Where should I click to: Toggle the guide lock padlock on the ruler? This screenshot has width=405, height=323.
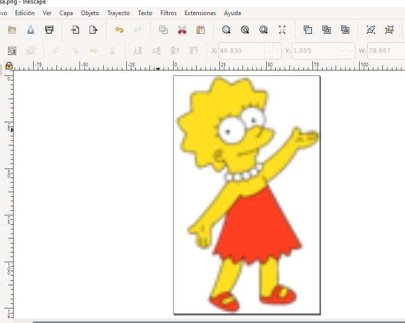pyautogui.click(x=9, y=65)
